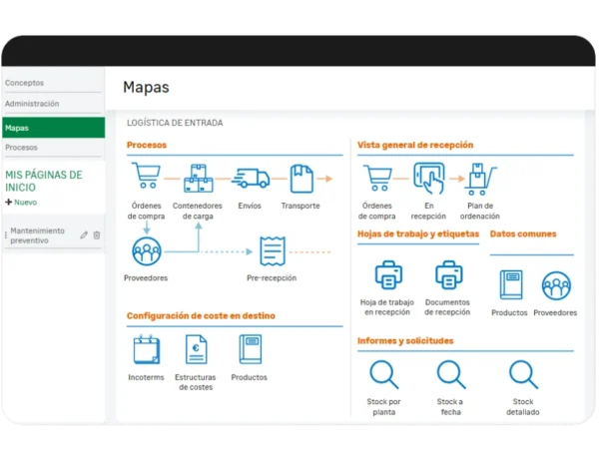Click the Contenedores de carga boxes icon
This screenshot has height=462, width=599.
pyautogui.click(x=198, y=178)
